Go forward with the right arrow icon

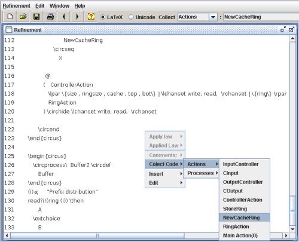(77, 17)
